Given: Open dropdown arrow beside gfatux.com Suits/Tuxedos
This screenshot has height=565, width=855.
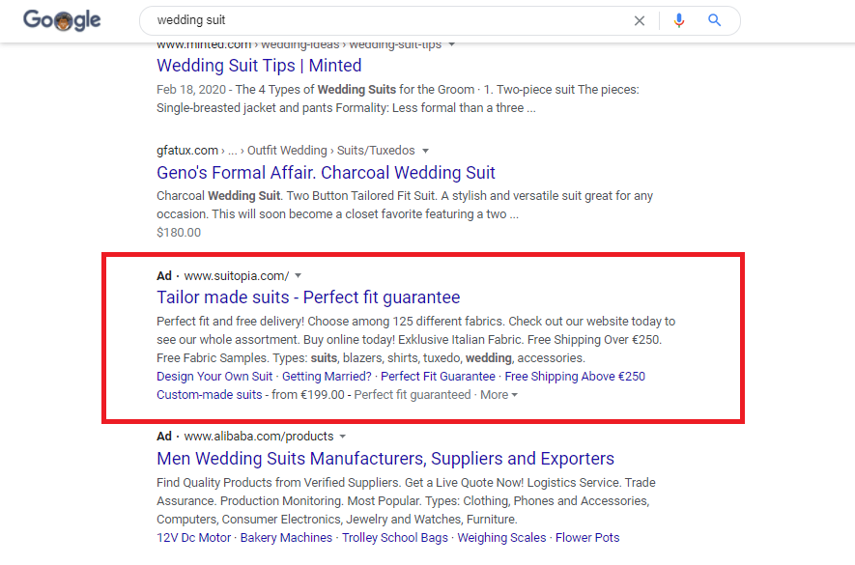Looking at the screenshot, I should 426,151.
